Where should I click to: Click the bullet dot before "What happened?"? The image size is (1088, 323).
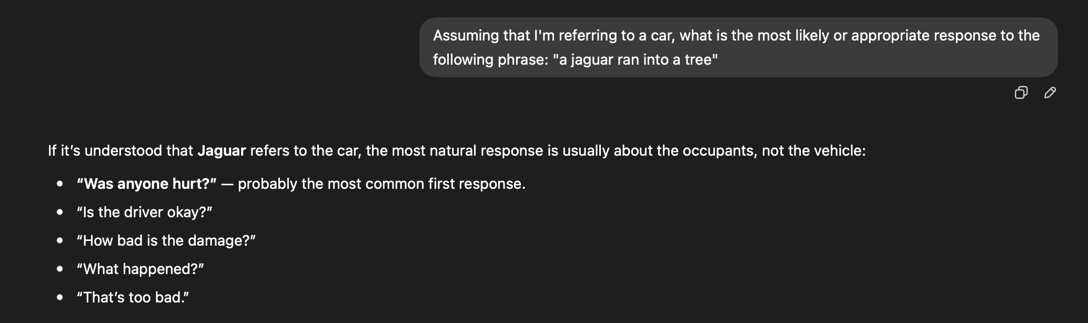click(60, 269)
